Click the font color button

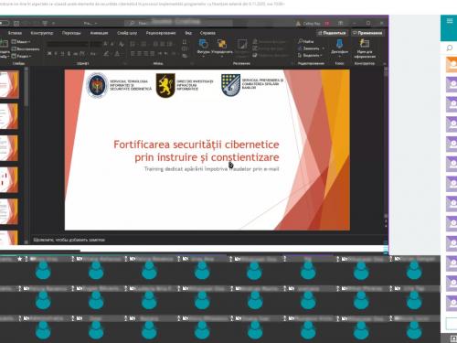pos(117,54)
